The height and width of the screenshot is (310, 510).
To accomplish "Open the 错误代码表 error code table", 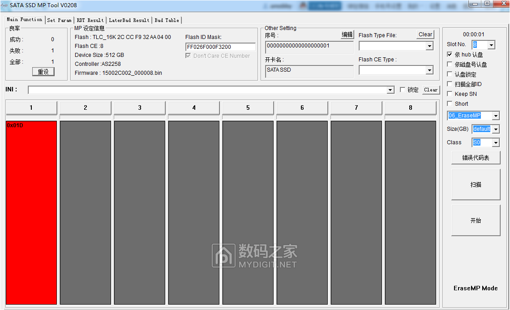I will pyautogui.click(x=476, y=158).
